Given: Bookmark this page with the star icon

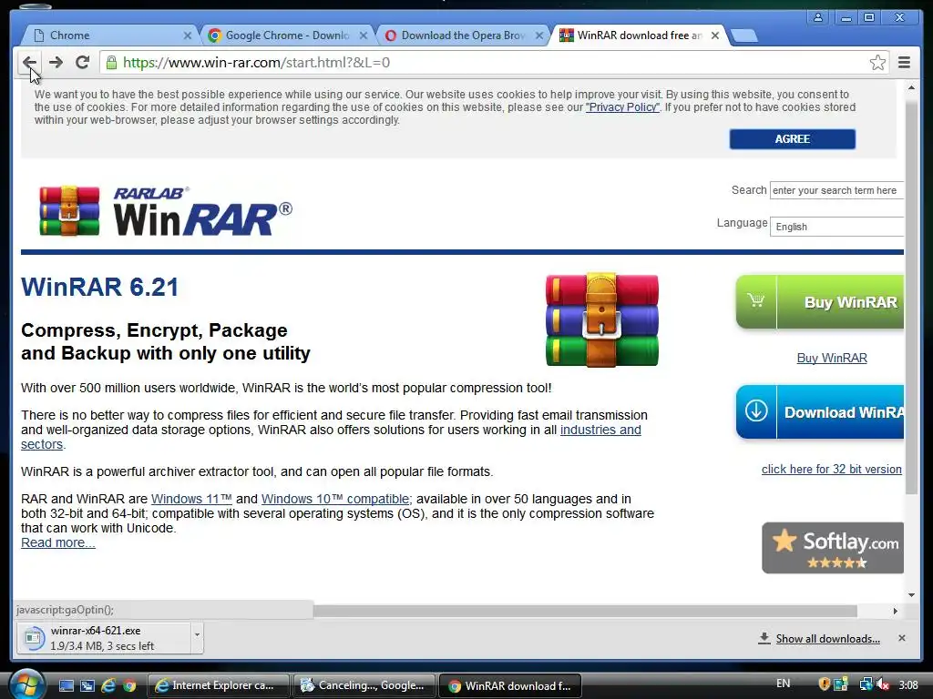Looking at the screenshot, I should pos(877,63).
